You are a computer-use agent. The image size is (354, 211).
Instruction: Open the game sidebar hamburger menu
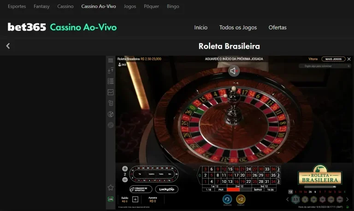111,60
